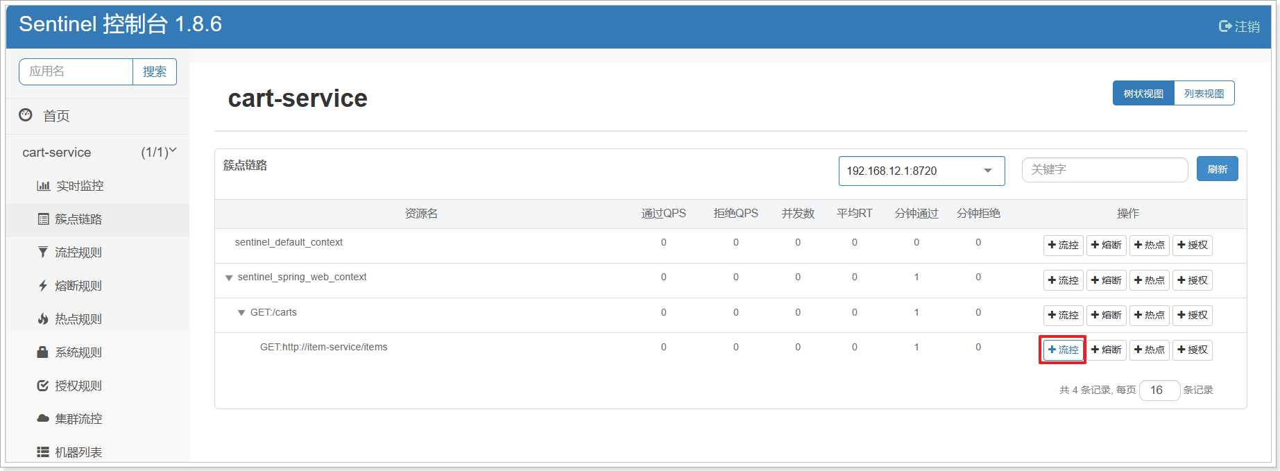Screen dimensions: 1280x471
Task: Add 流控 rule for GET:/carts
Action: pos(1064,315)
